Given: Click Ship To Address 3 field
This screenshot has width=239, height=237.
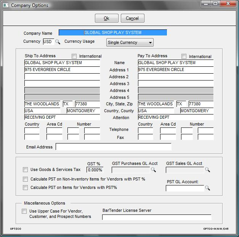Looking at the screenshot, I should (x=62, y=84).
